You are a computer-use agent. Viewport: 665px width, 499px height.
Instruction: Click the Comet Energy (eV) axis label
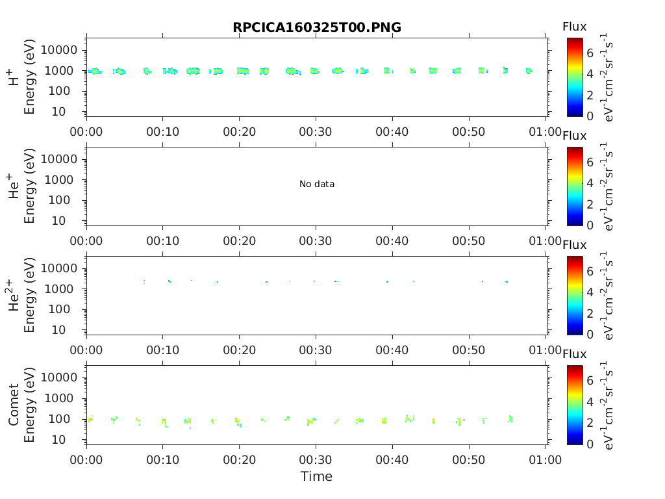pos(29,405)
